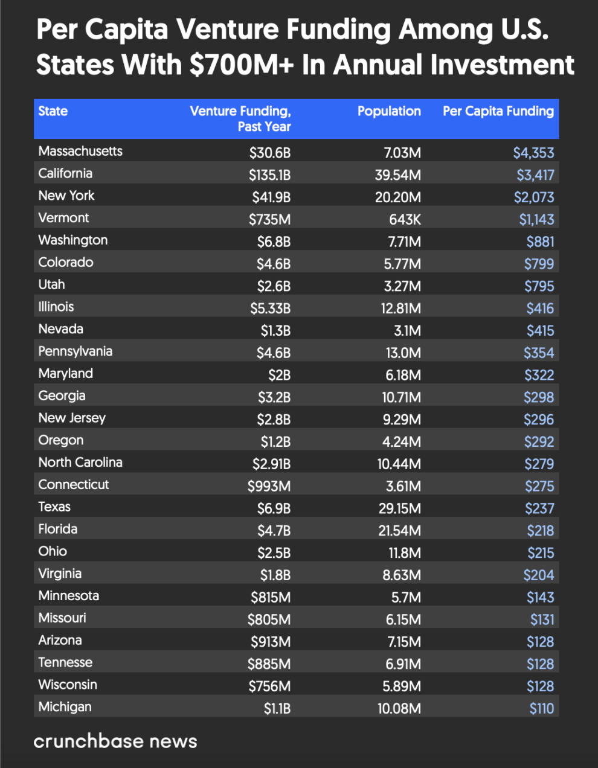598x768 pixels.
Task: Click the Venture Funding, Past Year header
Action: 240,118
